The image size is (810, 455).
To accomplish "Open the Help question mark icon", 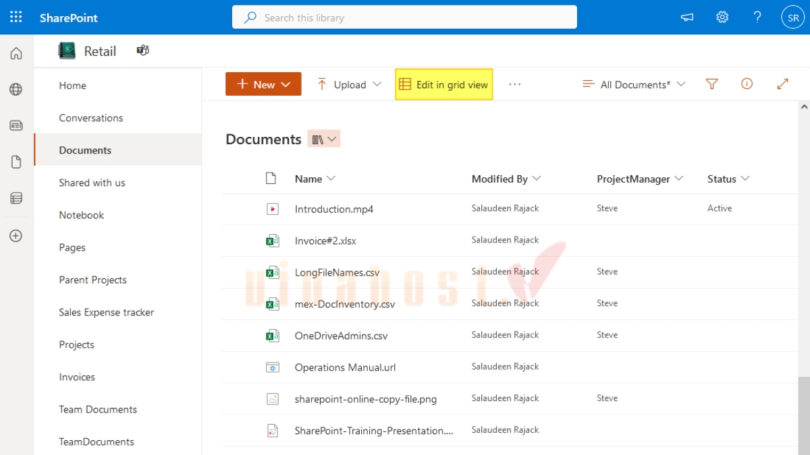I will (757, 18).
